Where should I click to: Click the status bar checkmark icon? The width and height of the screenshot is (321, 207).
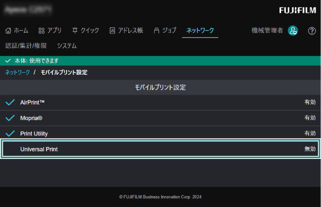click(x=8, y=61)
